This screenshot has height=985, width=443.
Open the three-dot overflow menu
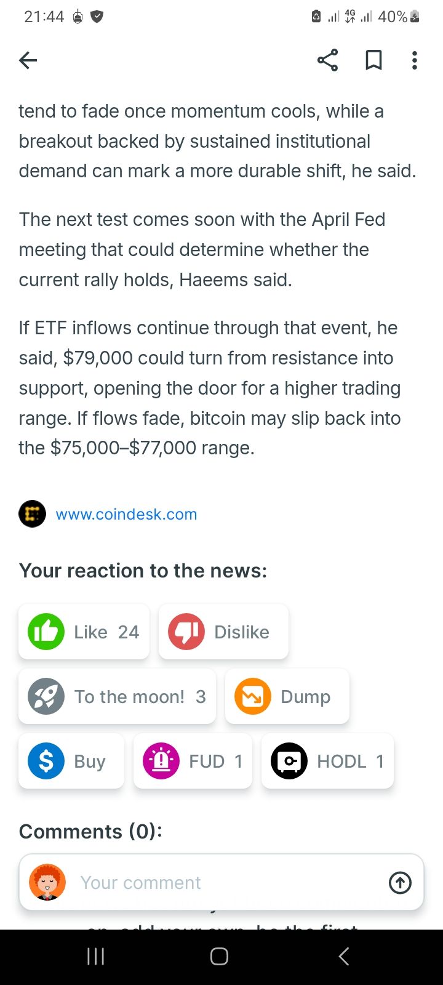(x=415, y=60)
